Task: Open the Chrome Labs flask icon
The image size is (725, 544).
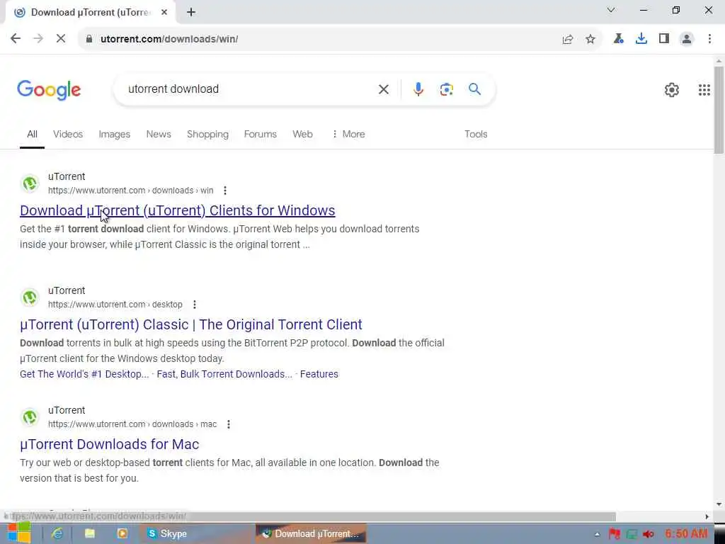Action: [618, 38]
